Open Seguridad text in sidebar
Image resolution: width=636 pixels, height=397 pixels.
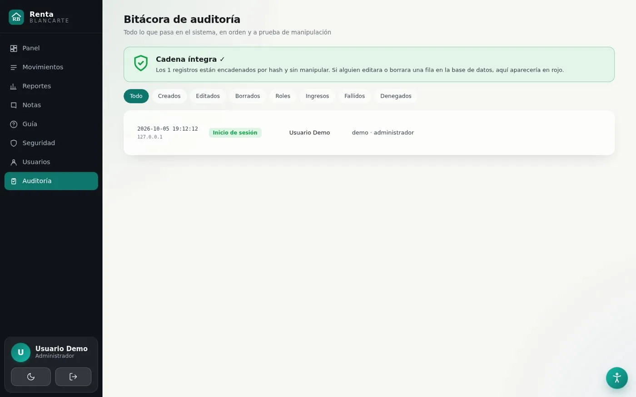coord(39,143)
